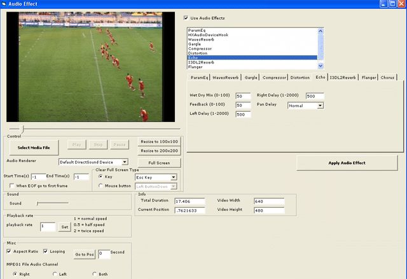Switch to the I3DL2Reverb tab
Viewport: 407px width, 279px height.
click(x=343, y=78)
